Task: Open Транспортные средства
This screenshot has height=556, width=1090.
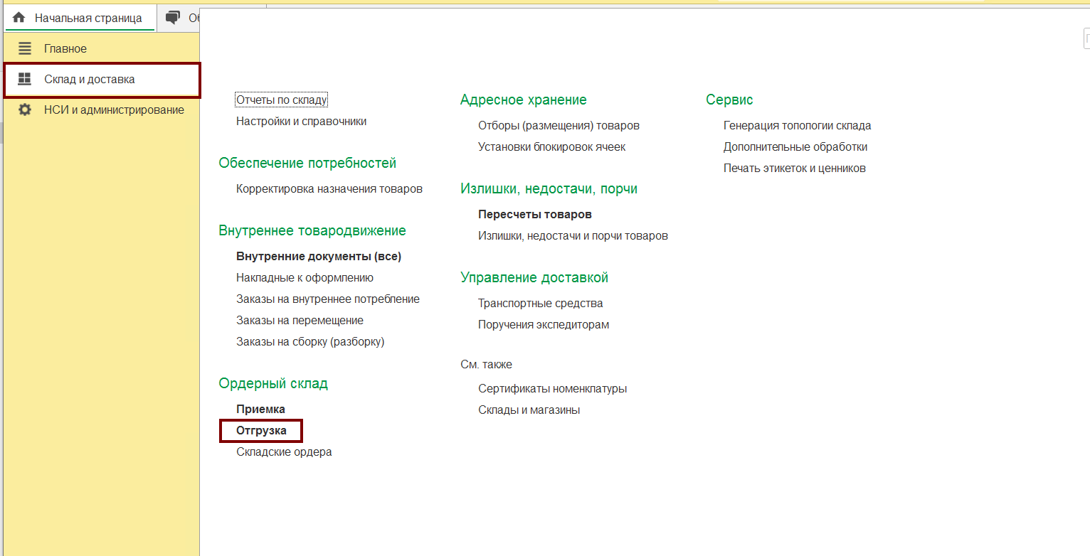Action: [x=541, y=304]
